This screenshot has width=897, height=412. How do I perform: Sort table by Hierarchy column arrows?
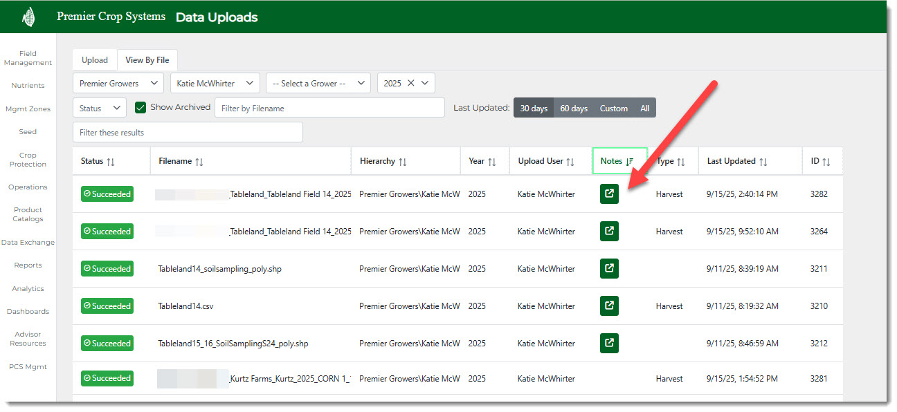(x=403, y=162)
